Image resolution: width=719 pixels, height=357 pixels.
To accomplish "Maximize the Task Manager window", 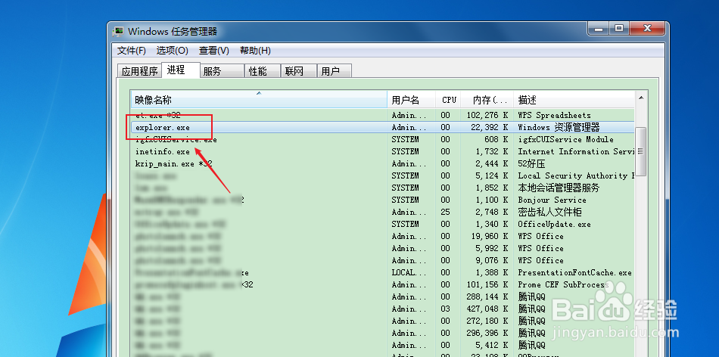I will pyautogui.click(x=619, y=29).
